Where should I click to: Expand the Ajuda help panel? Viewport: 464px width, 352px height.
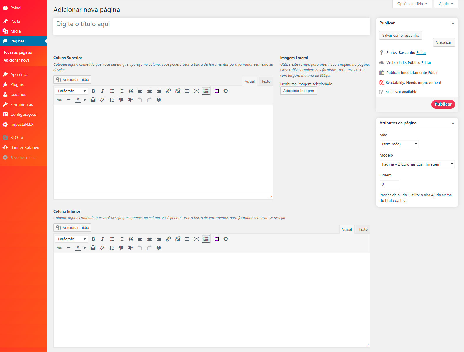[446, 4]
